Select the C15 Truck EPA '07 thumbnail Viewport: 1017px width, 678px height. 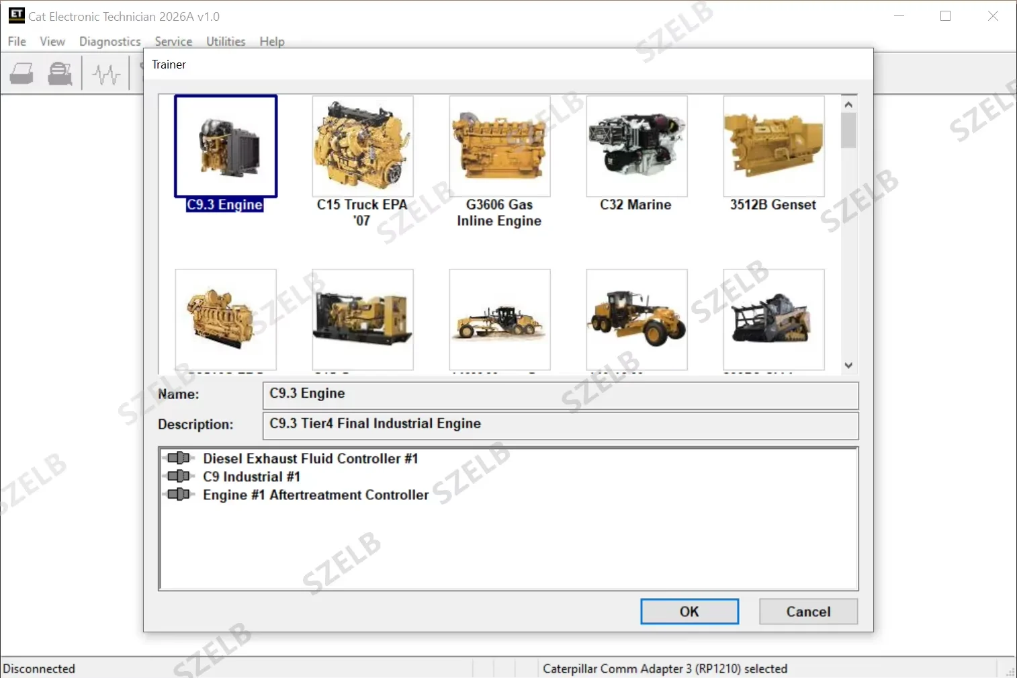click(363, 146)
